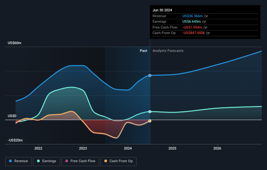Click the 2023 x-axis label
The image size is (267, 170).
click(x=83, y=148)
